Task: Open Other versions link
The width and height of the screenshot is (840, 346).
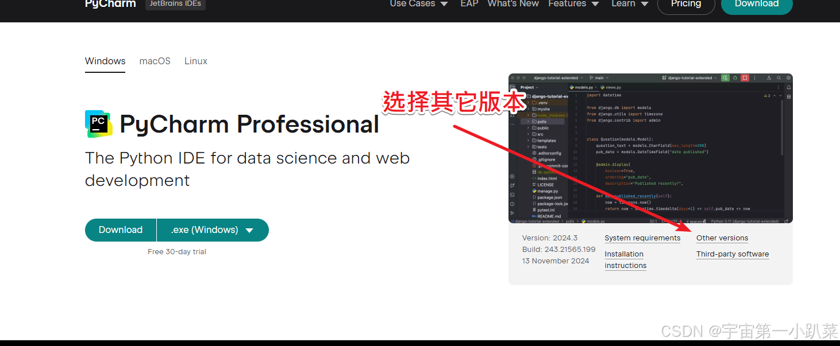Action: click(x=722, y=238)
